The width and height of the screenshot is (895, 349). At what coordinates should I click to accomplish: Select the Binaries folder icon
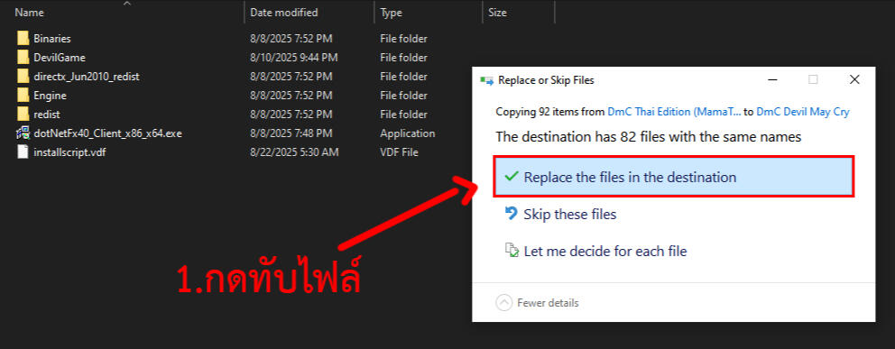click(x=23, y=39)
